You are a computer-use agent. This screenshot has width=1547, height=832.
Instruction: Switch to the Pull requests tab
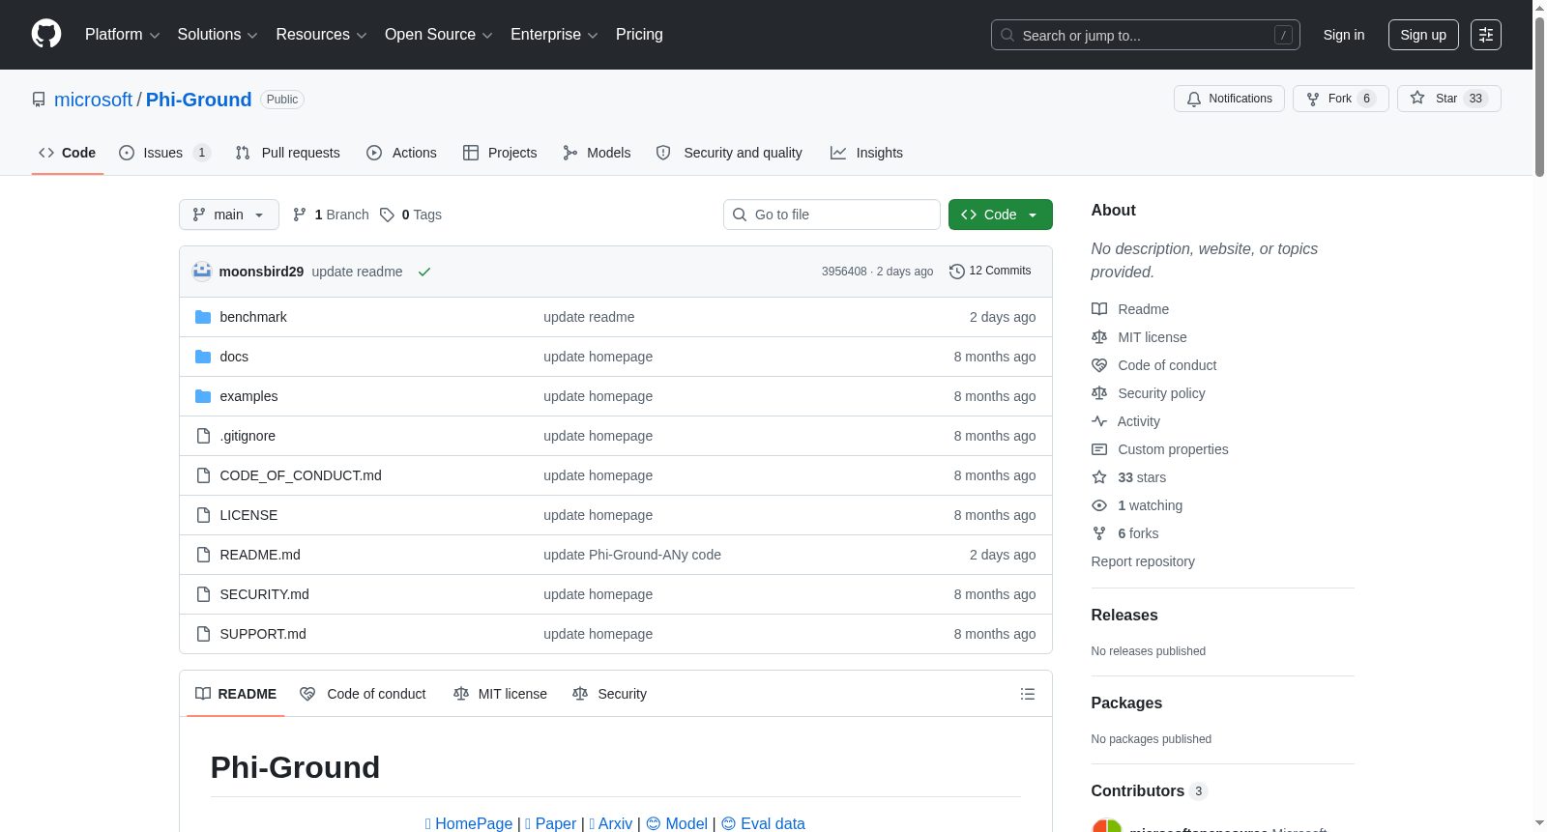pos(288,153)
